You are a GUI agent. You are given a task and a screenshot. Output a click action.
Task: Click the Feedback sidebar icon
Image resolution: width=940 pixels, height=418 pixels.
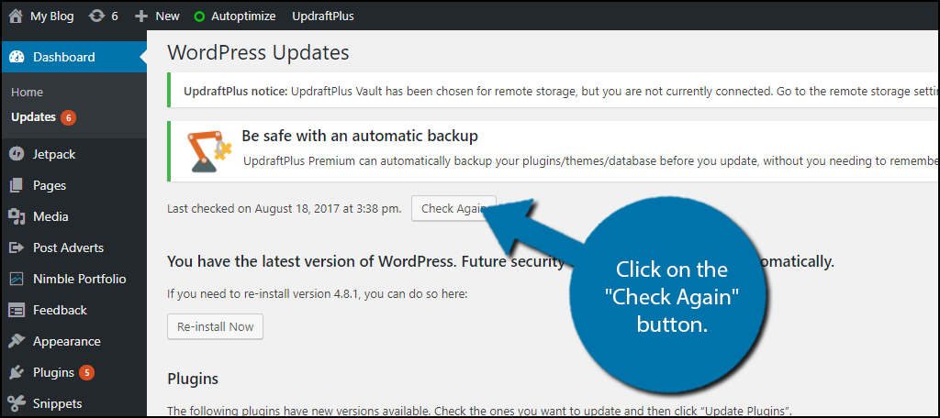17,310
